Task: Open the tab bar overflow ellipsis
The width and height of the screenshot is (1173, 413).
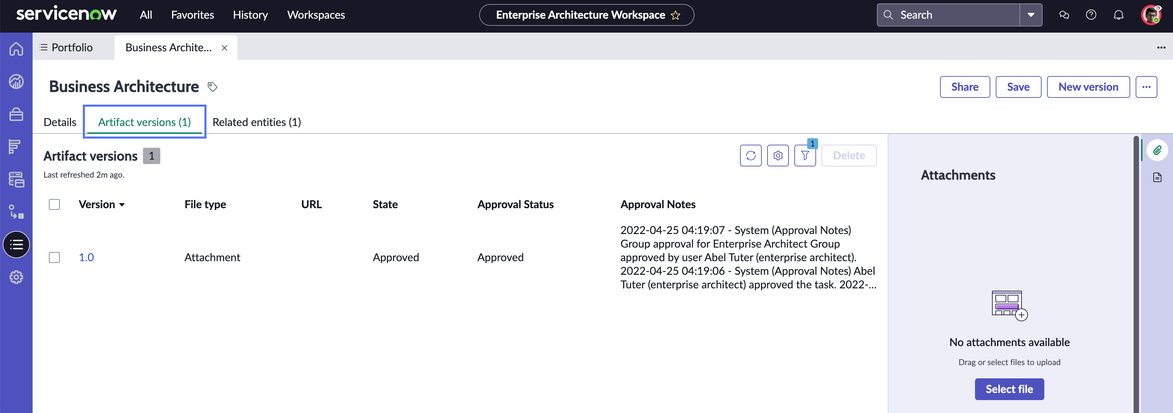Action: click(x=1161, y=47)
